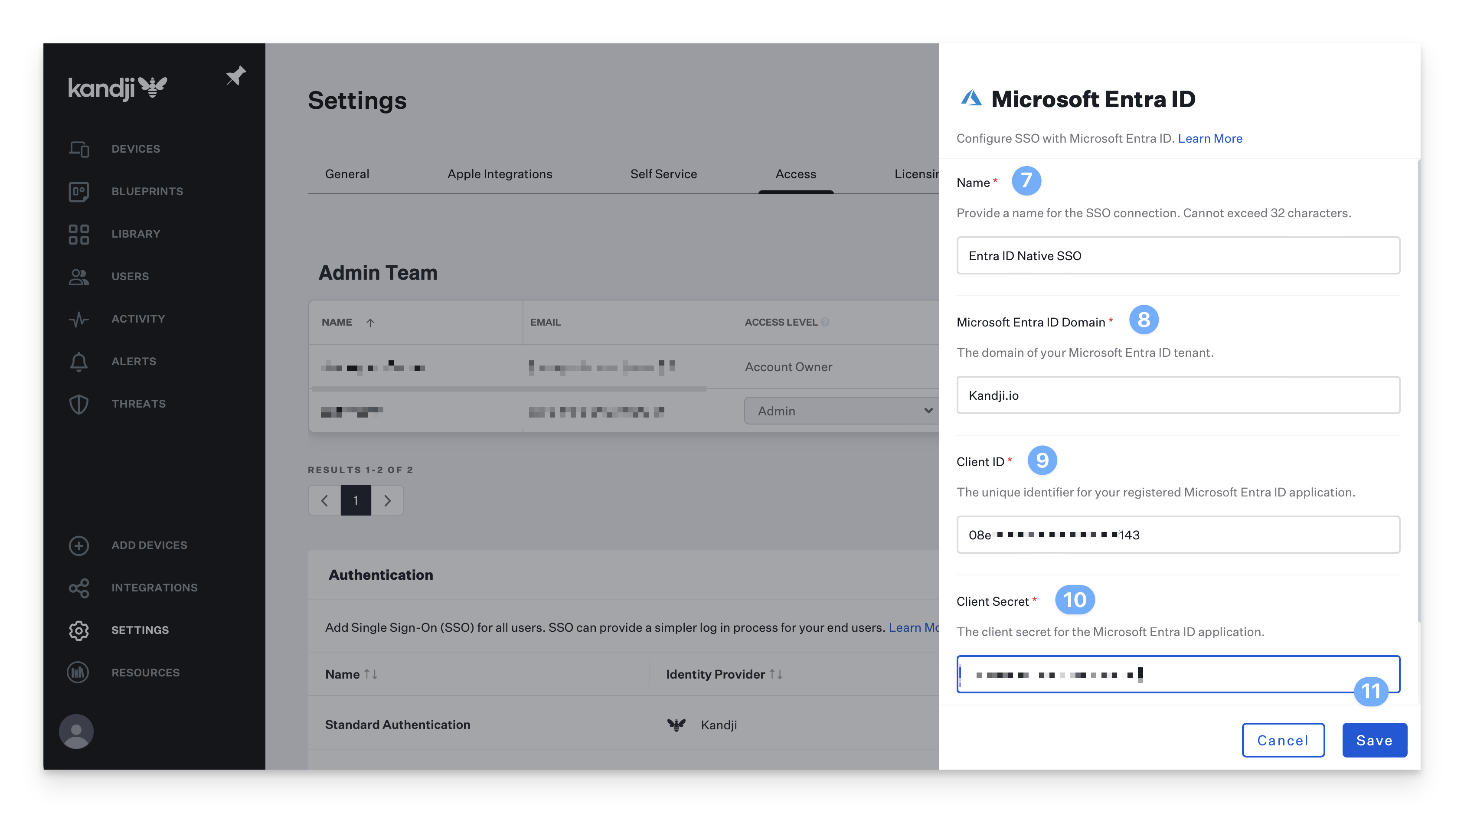
Task: Click the Settings gear icon
Action: pyautogui.click(x=79, y=630)
